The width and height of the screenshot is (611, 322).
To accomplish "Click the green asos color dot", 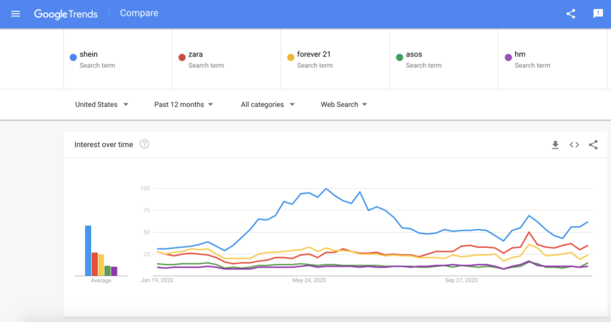I will pyautogui.click(x=399, y=58).
